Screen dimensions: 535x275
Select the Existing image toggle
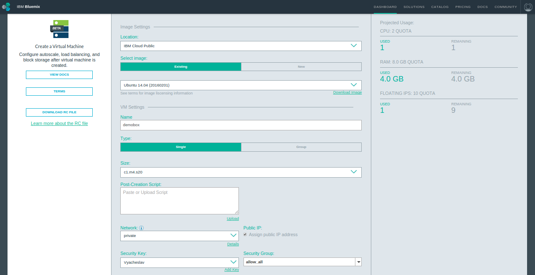(181, 67)
